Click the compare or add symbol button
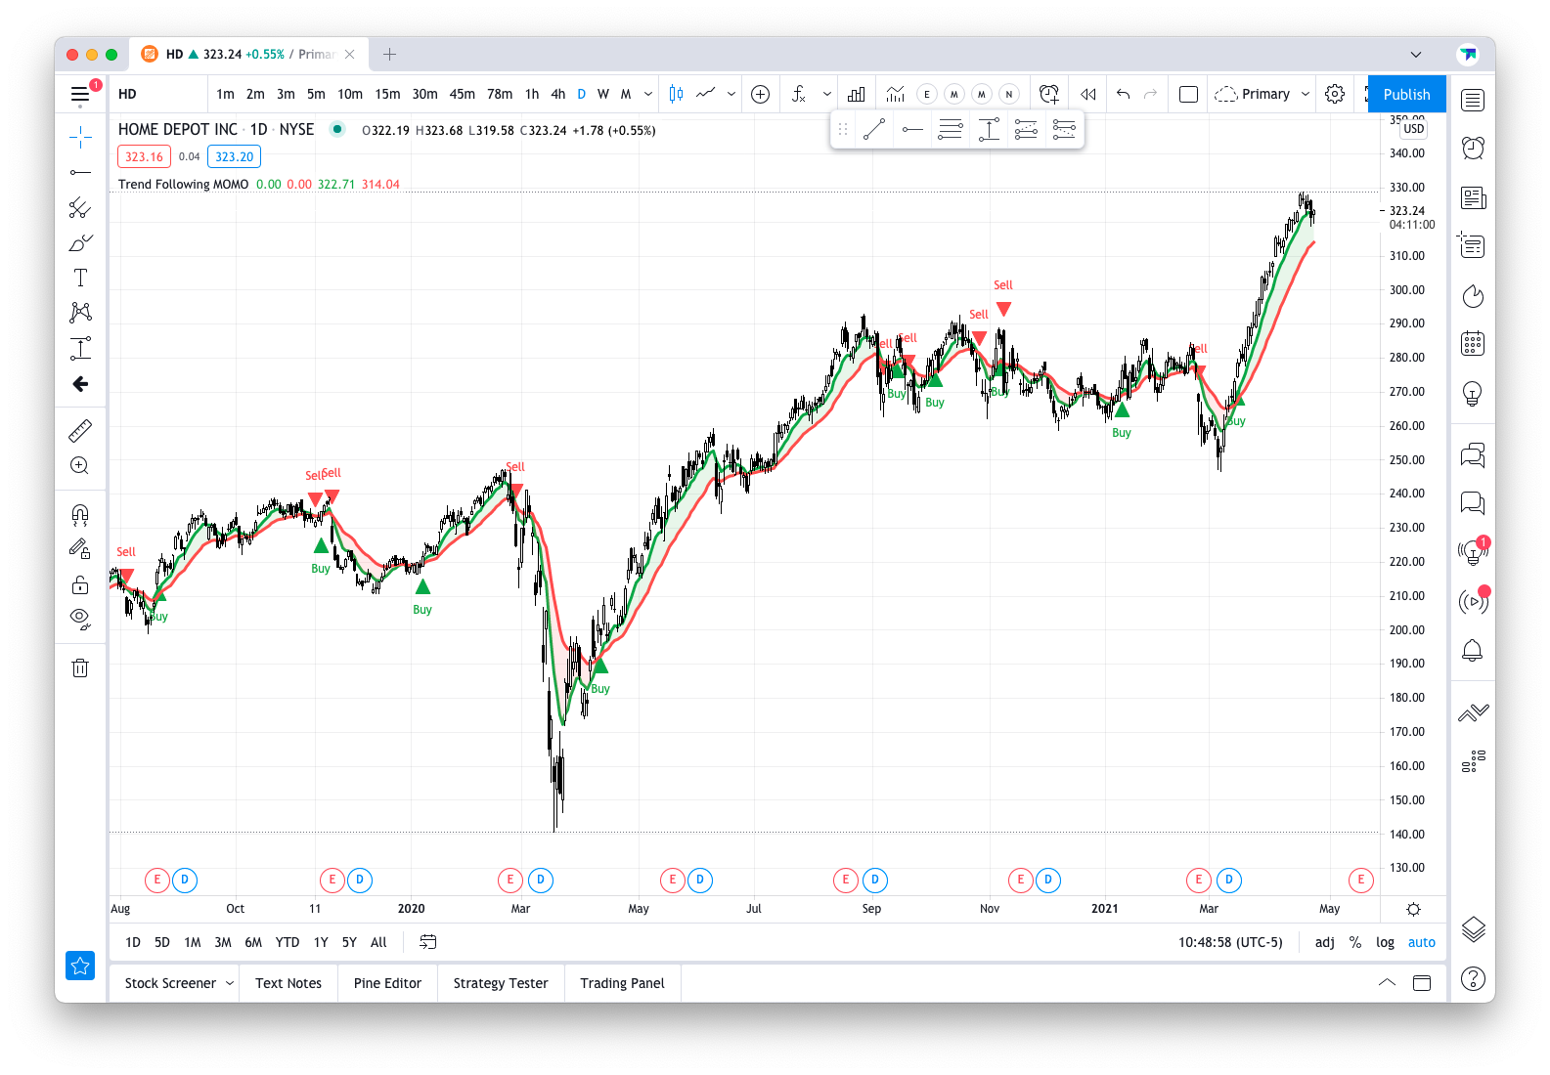This screenshot has width=1550, height=1075. click(760, 94)
